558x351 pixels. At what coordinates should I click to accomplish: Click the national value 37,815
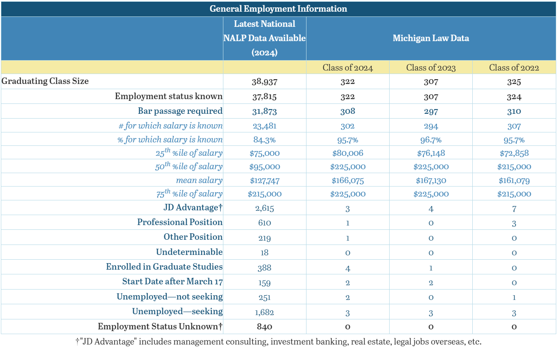click(264, 97)
